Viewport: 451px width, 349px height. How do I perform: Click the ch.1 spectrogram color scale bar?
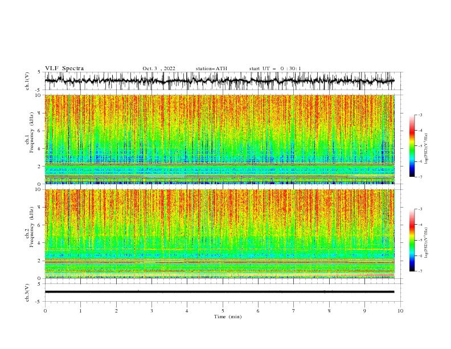(x=412, y=146)
